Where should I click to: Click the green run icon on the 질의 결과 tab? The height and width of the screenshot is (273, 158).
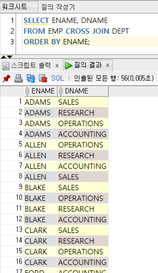tap(69, 65)
